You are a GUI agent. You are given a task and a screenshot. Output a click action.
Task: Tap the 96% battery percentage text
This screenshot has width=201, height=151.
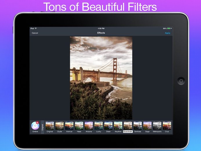pyautogui.click(x=165, y=28)
